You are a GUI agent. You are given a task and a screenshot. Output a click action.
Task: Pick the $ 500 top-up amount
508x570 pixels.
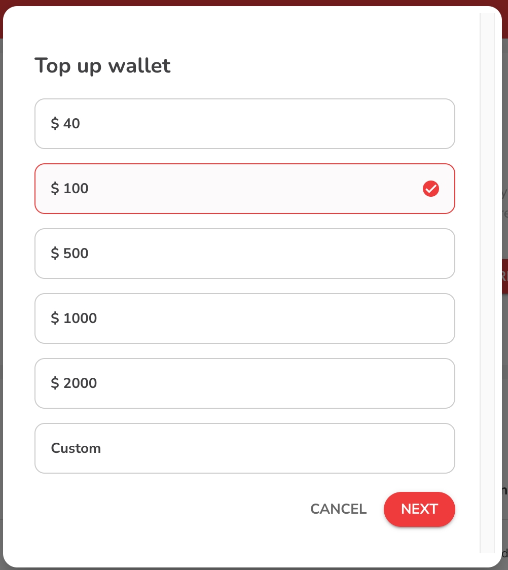pyautogui.click(x=244, y=254)
